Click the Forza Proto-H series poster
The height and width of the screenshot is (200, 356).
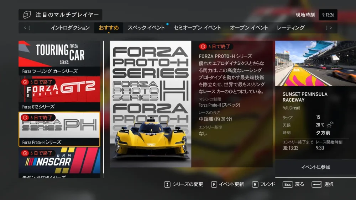[x=151, y=104]
